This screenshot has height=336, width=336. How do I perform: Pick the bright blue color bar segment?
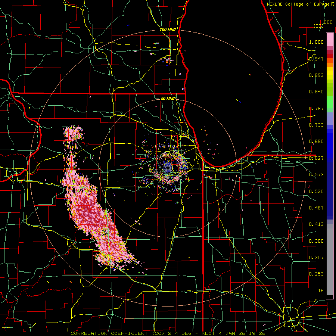(330, 146)
